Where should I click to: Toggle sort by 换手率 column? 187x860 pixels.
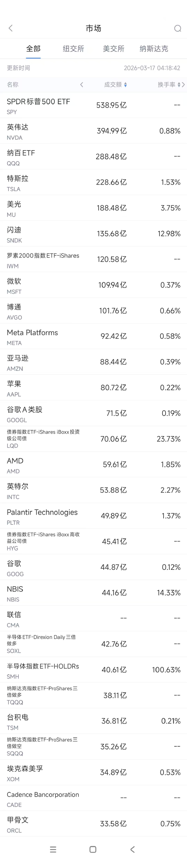[169, 84]
